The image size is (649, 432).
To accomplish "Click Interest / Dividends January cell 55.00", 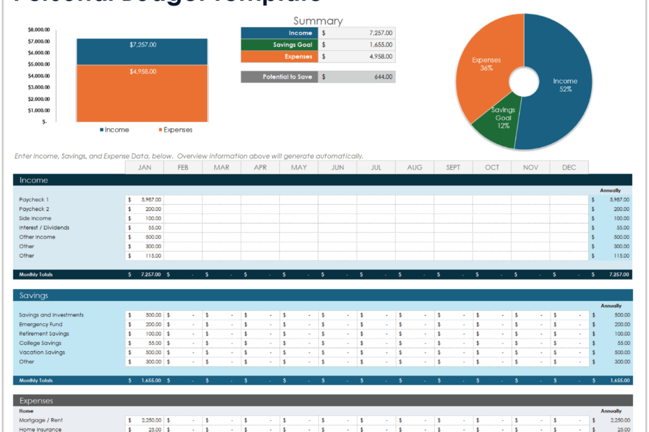I will coord(144,228).
